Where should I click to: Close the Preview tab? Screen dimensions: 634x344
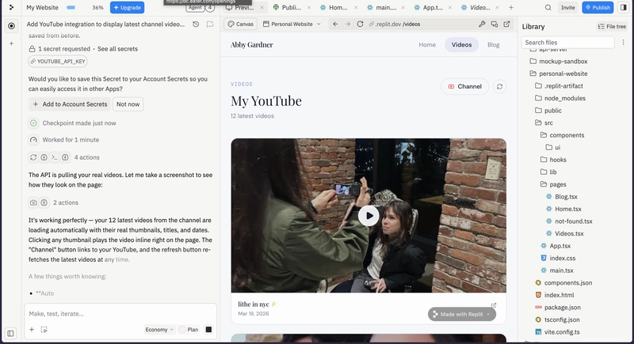point(262,7)
